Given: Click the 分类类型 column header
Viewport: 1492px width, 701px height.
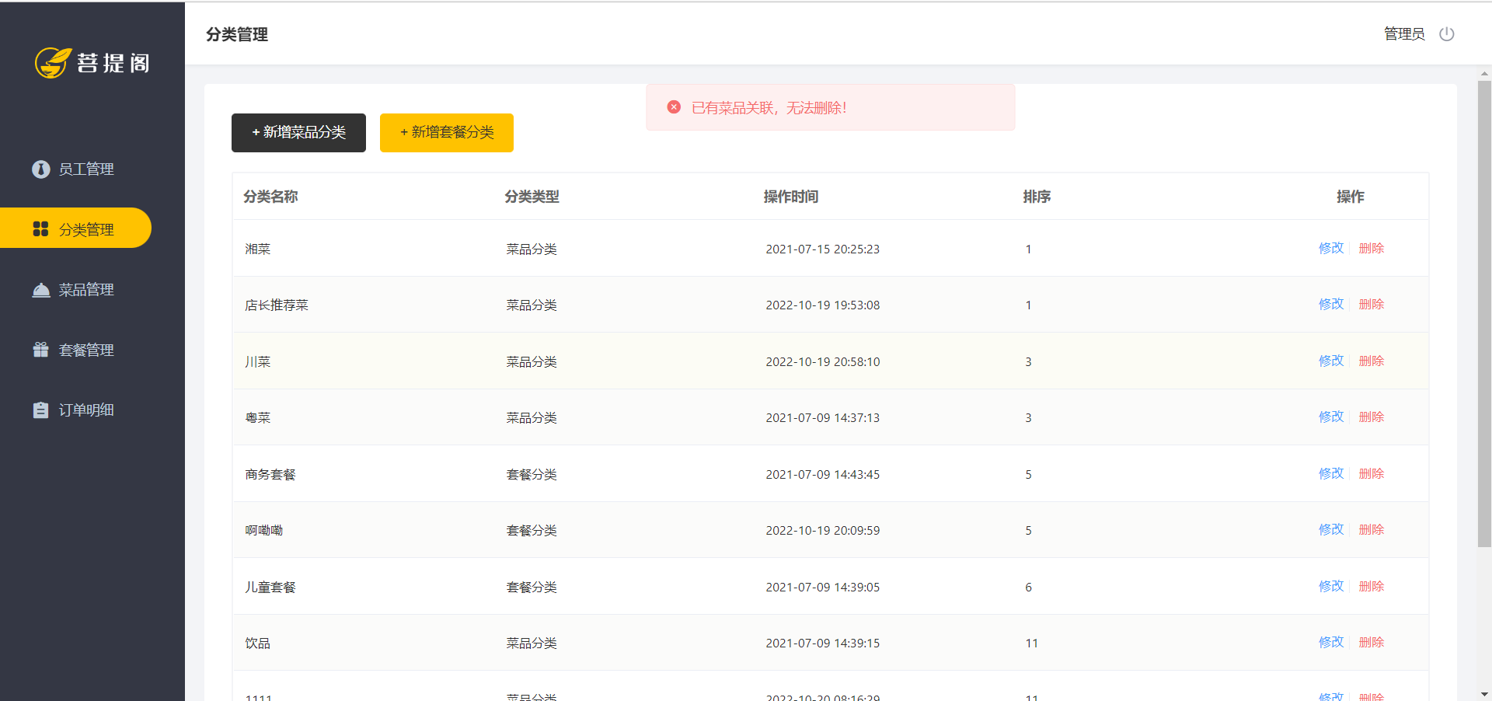Looking at the screenshot, I should (532, 197).
